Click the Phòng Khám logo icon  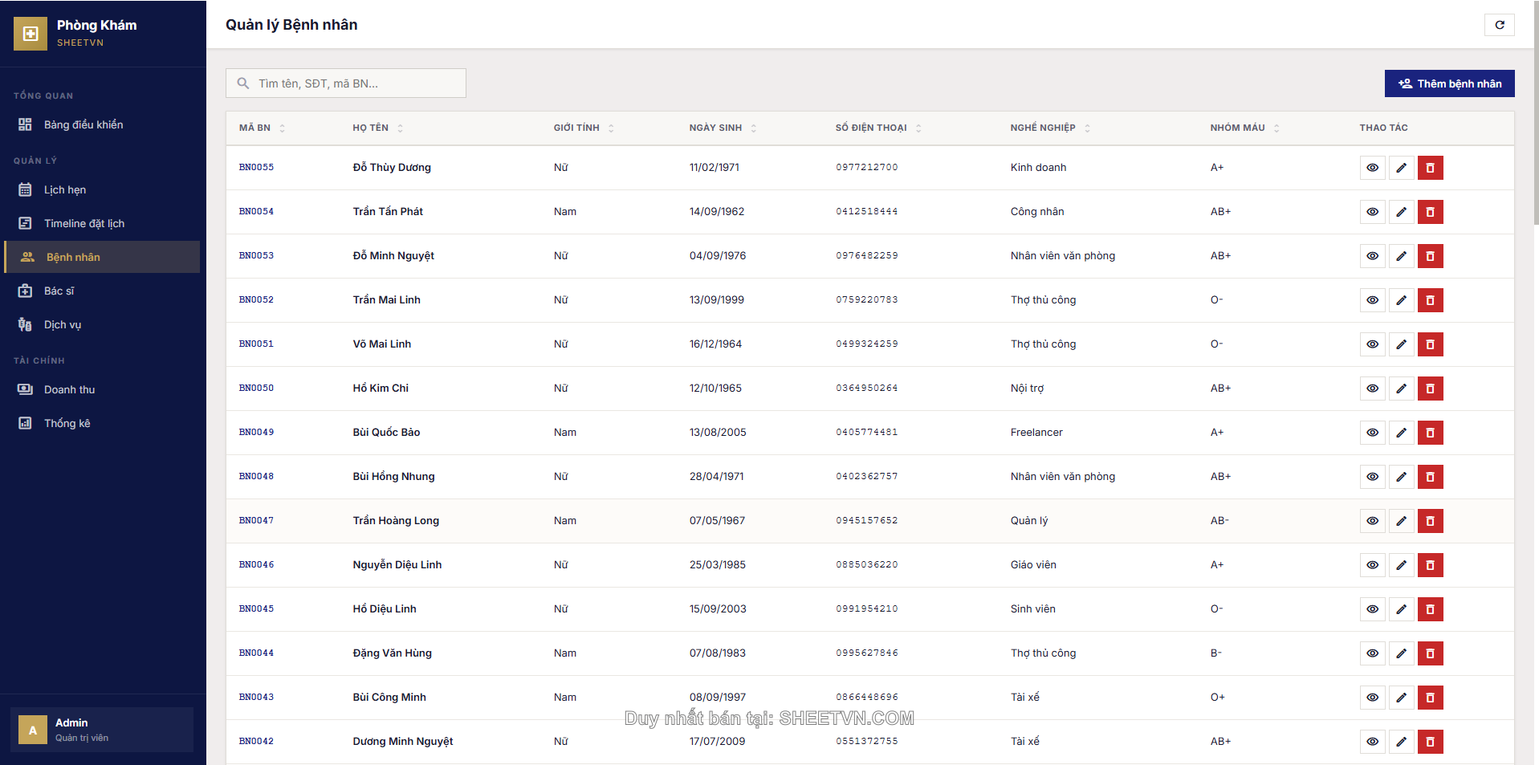tap(31, 34)
